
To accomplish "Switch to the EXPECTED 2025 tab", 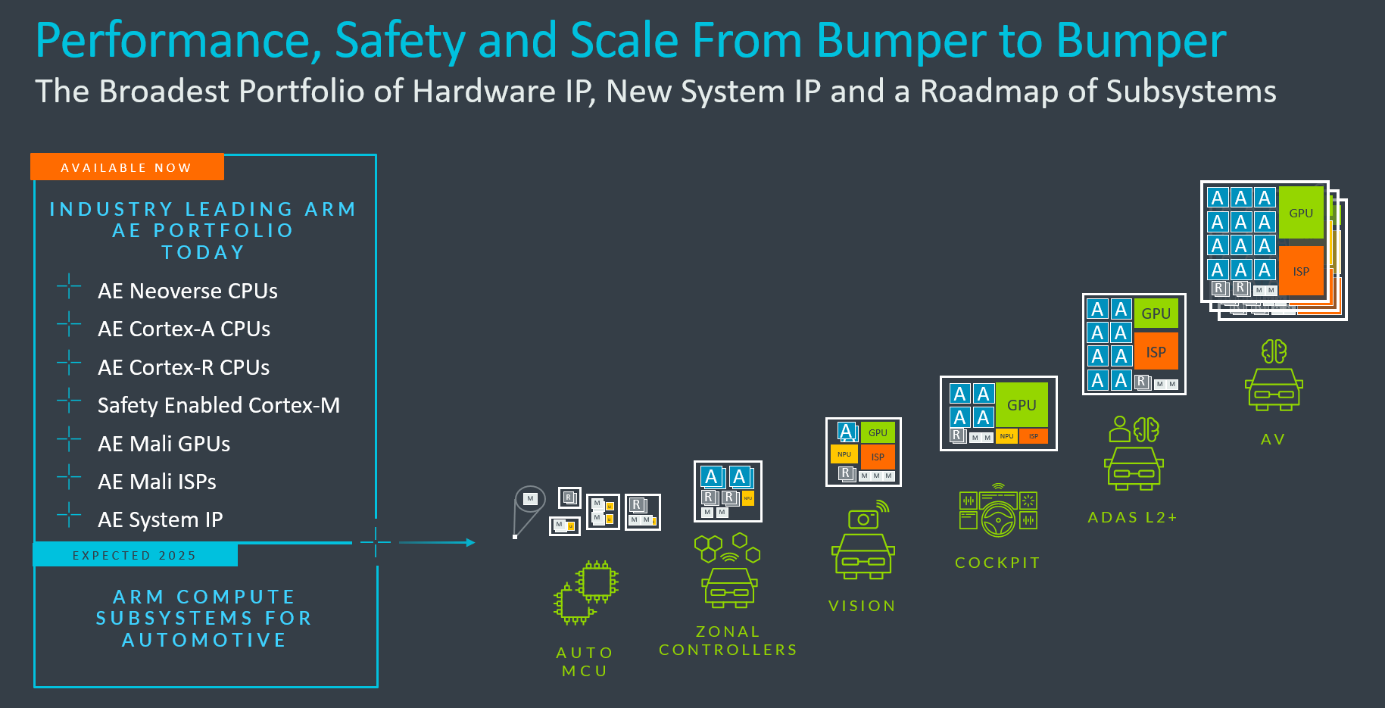I will click(133, 555).
